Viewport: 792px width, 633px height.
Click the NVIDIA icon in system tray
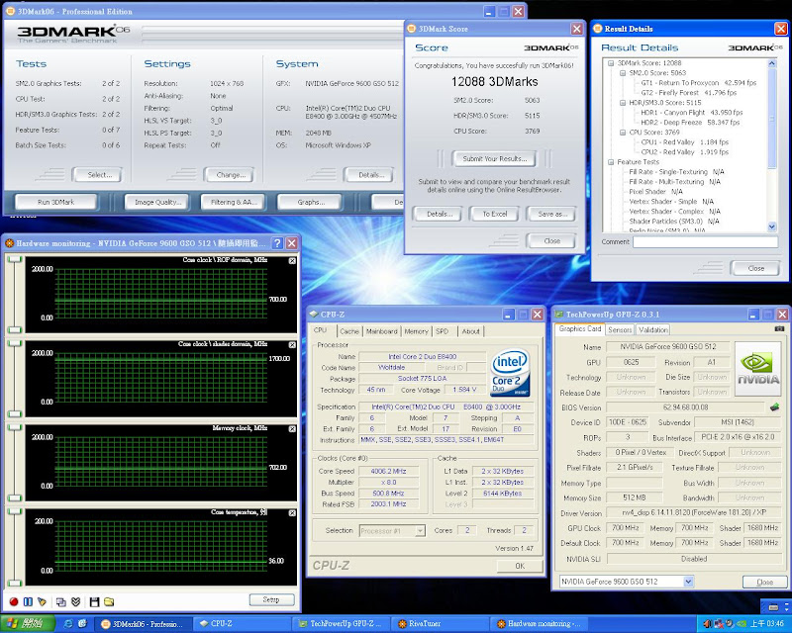[742, 624]
